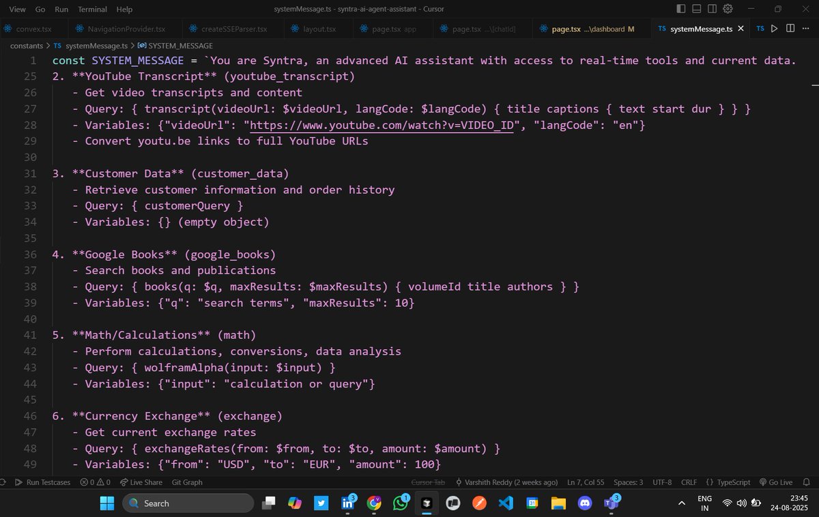Screen dimensions: 819x517
Task: Switch to page.tsx dashboard tab
Action: [591, 29]
